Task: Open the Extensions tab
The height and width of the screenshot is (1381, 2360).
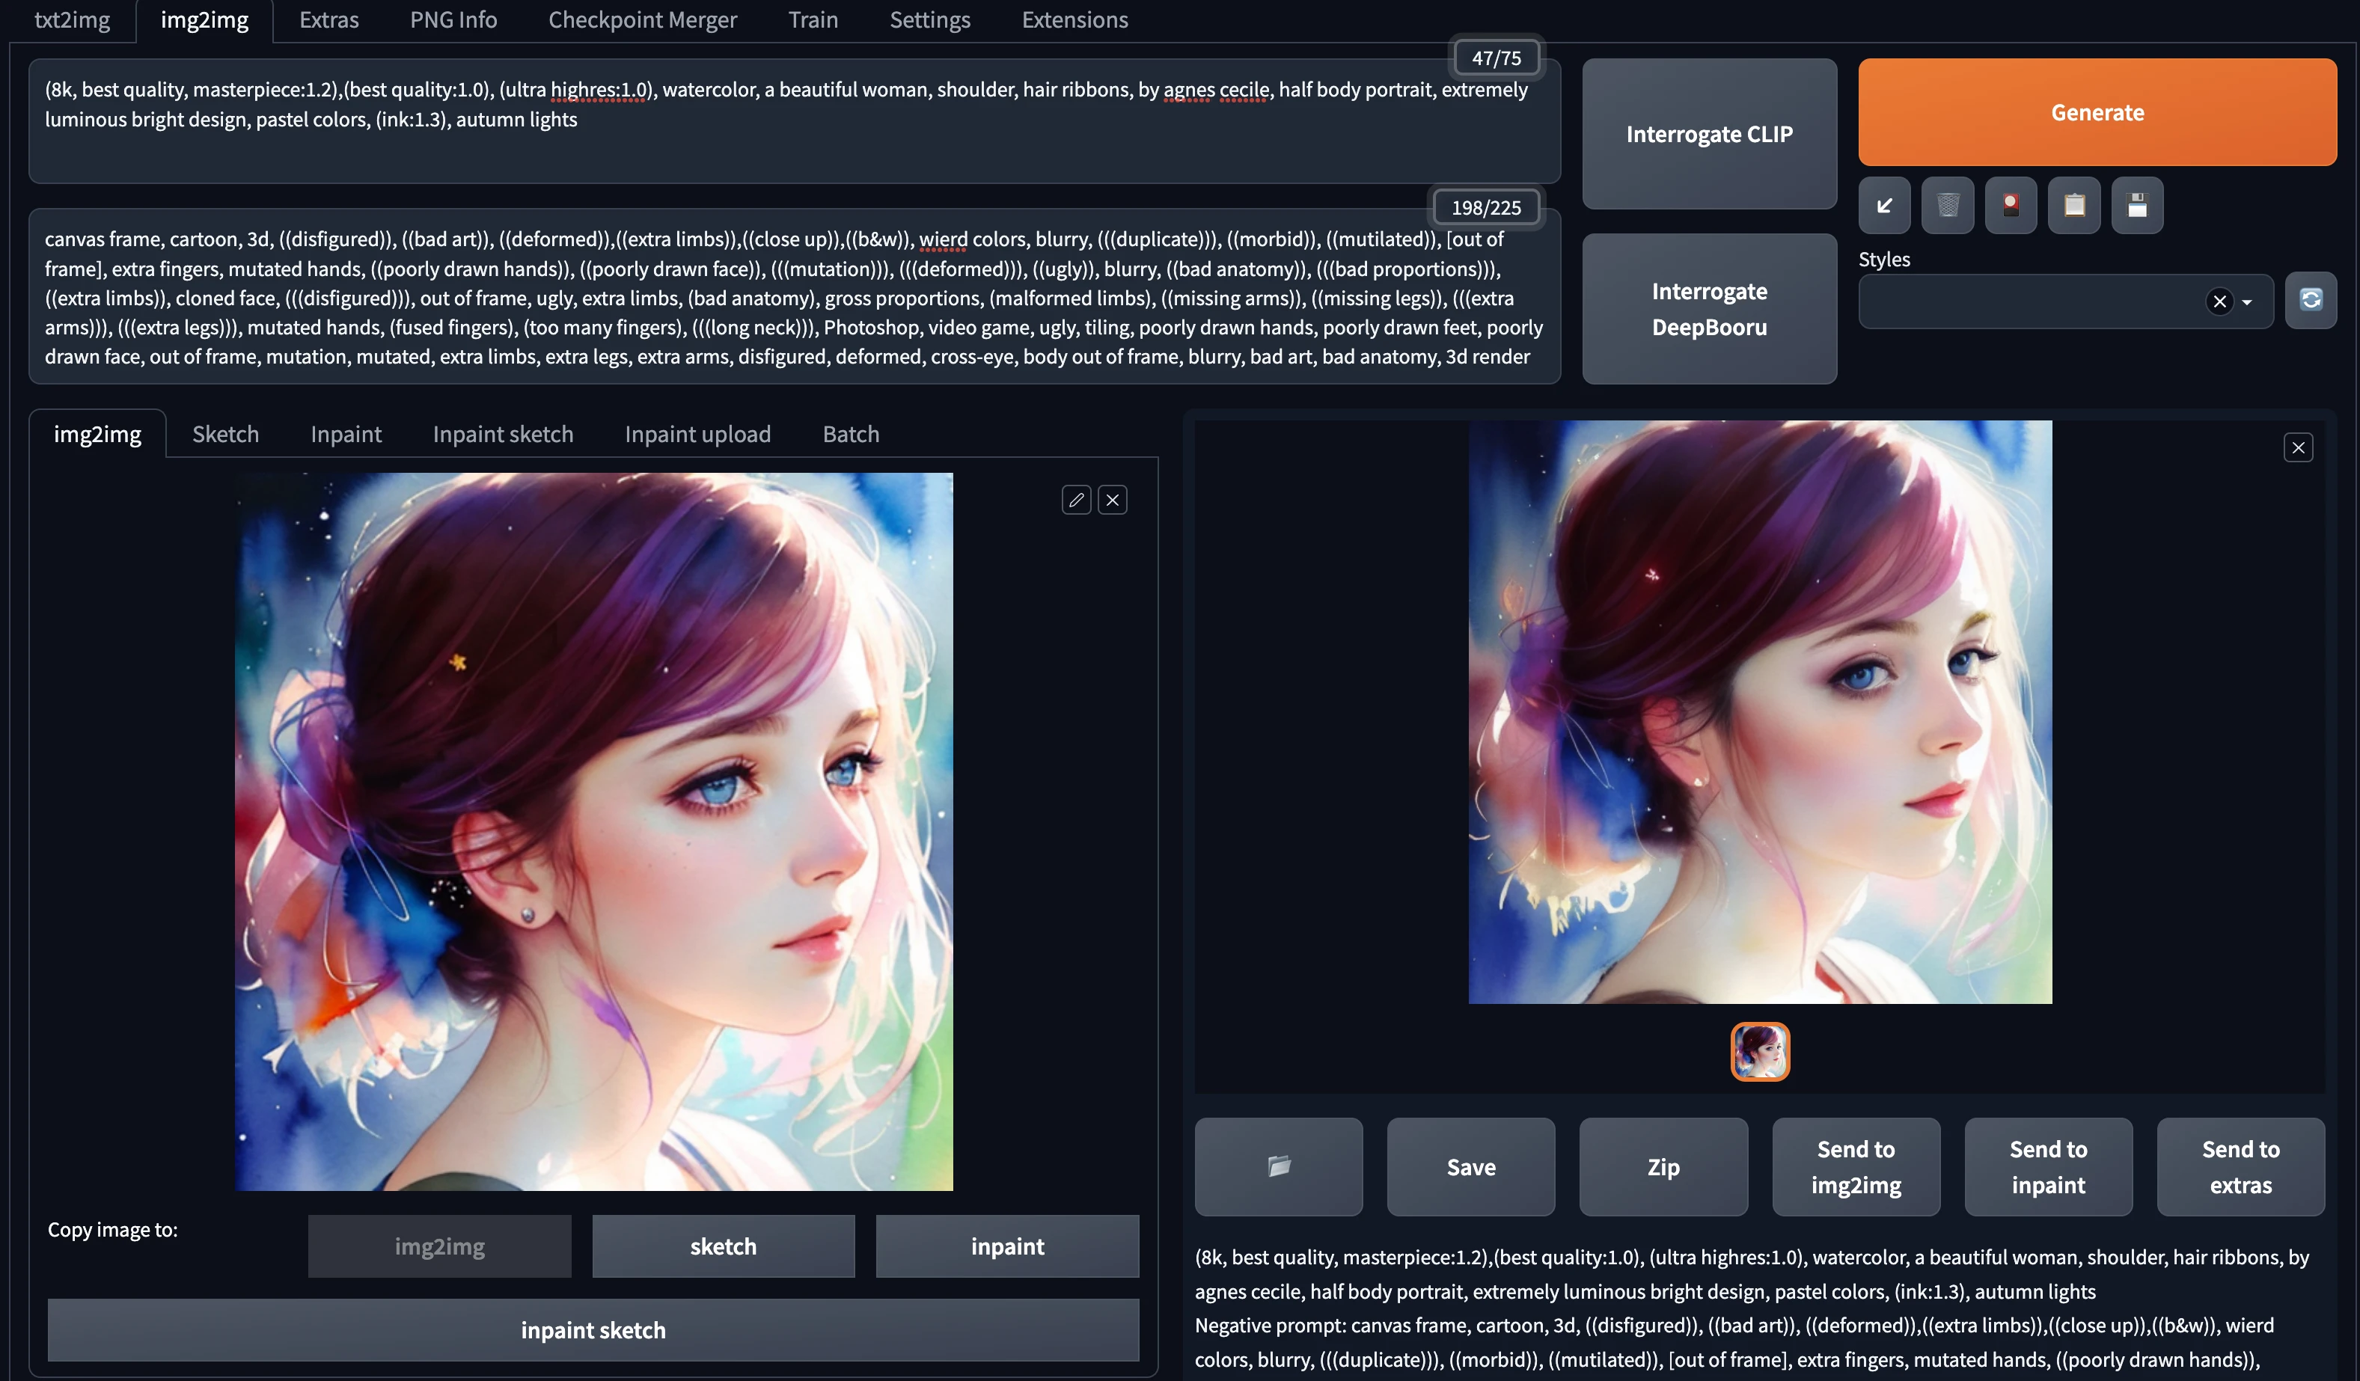Action: [x=1075, y=19]
